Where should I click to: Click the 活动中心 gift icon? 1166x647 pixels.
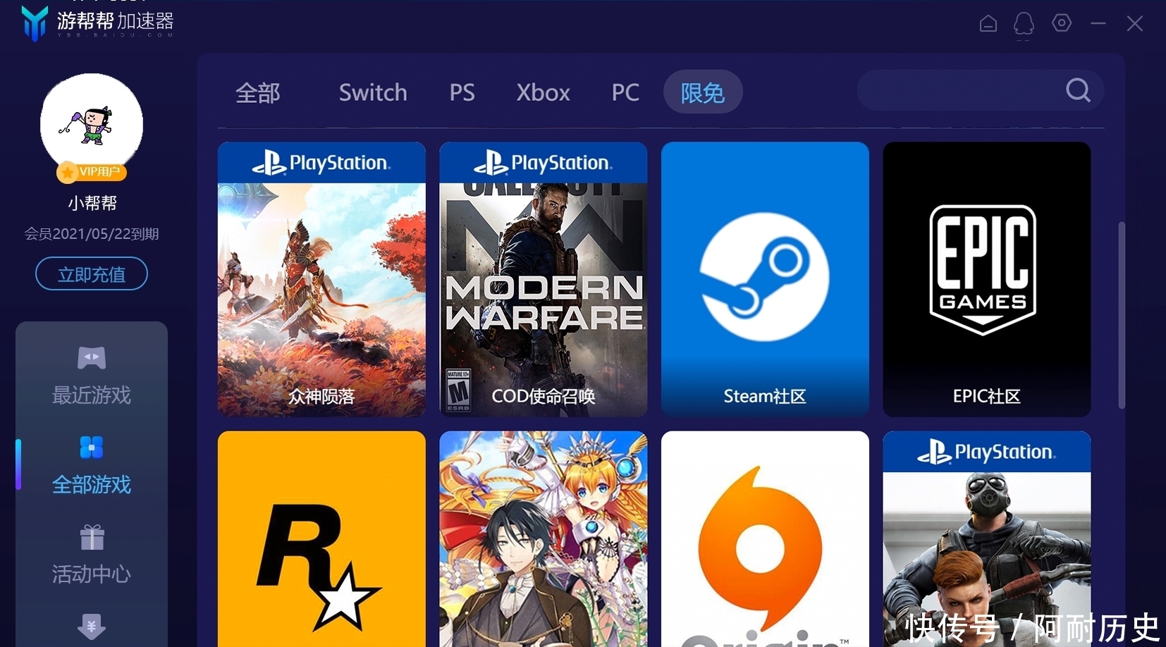click(92, 537)
